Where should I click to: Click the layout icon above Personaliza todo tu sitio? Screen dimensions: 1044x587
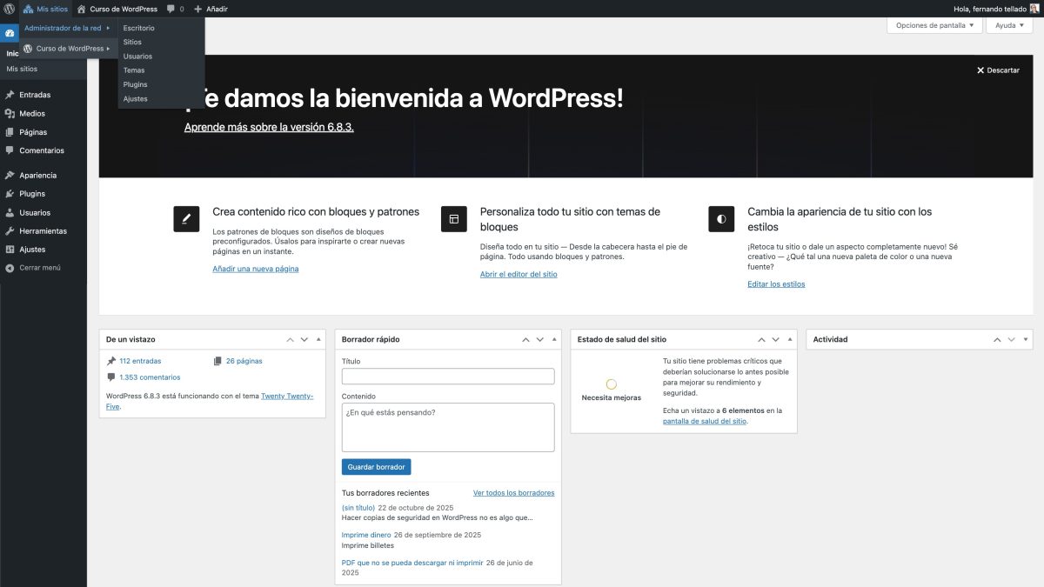click(x=453, y=218)
